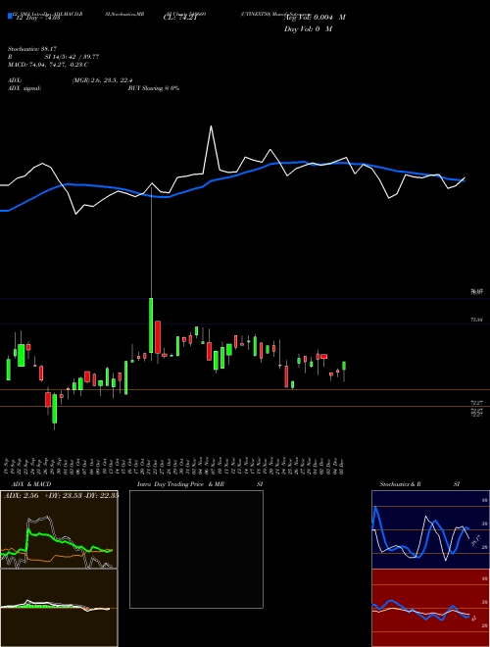Click the '(MGR) 2.6, 23.5, 22.4' ADX values
490x647 pixels.
pos(102,80)
